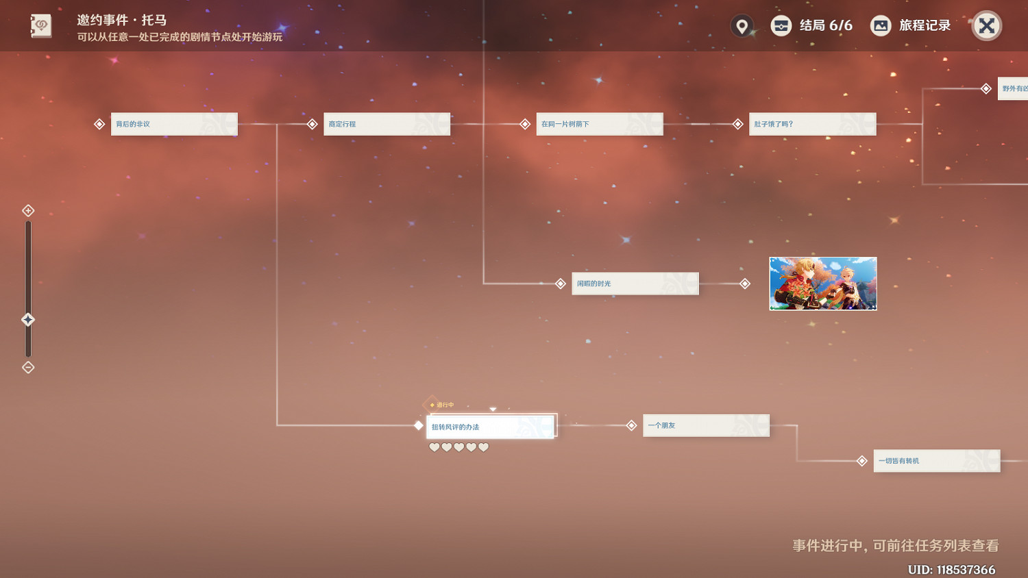Select the 肚子饿了吗? story node

pos(812,124)
